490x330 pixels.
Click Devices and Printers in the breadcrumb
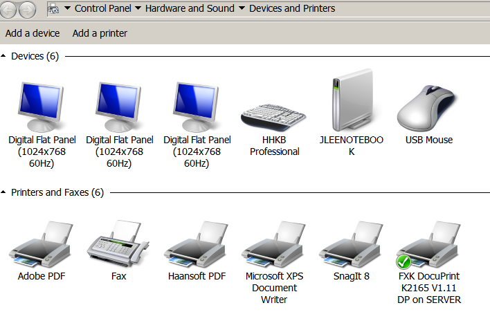click(x=292, y=8)
